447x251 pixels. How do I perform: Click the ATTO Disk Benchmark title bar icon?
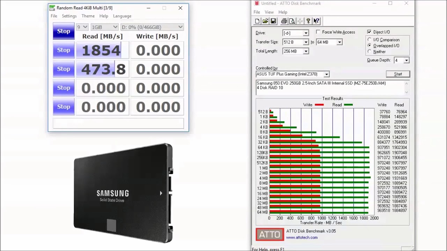pos(257,3)
